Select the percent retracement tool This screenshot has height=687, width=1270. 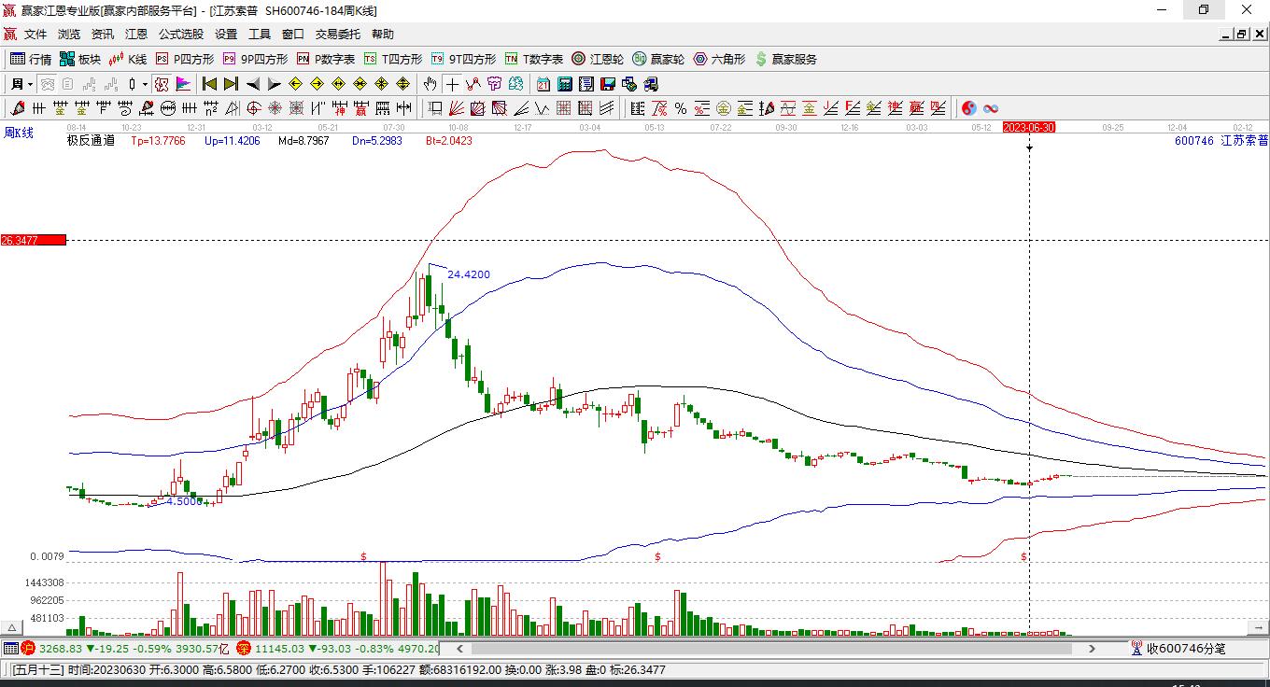tap(681, 108)
